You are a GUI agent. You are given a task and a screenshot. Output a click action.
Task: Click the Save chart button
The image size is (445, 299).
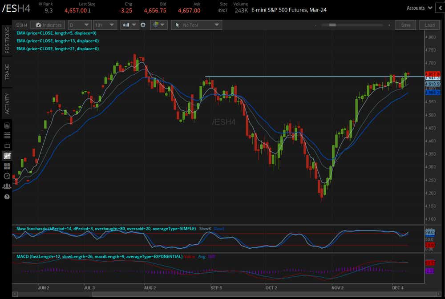click(x=405, y=25)
